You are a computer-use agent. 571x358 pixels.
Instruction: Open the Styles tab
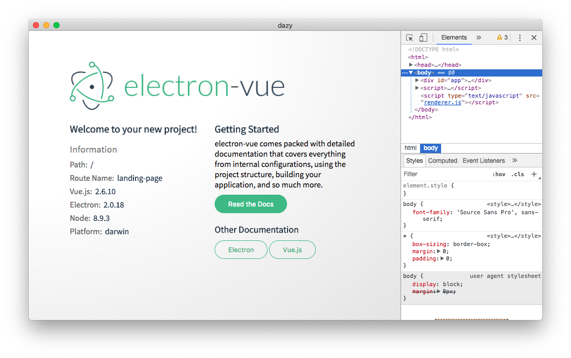(x=414, y=161)
